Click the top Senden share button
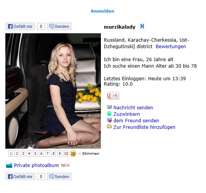The height and width of the screenshot is (193, 206). [59, 26]
